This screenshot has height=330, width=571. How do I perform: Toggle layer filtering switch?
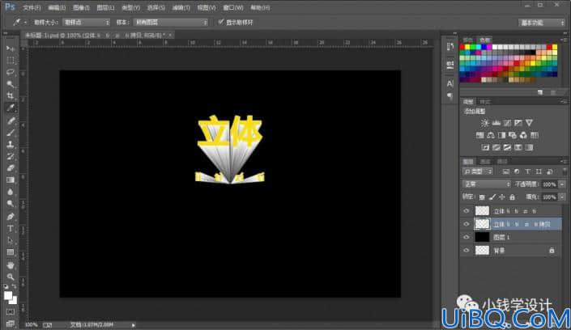[x=565, y=171]
